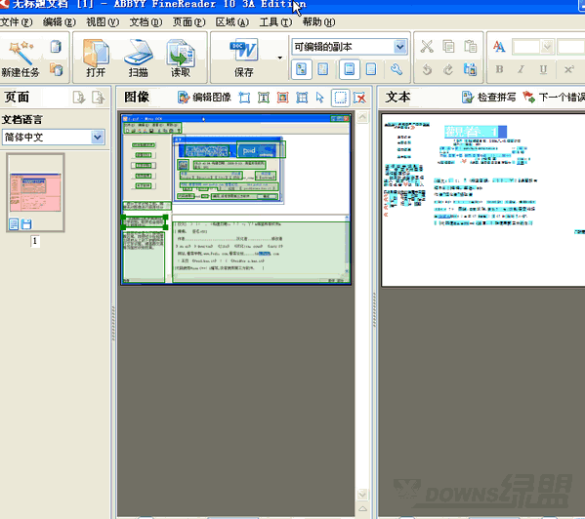Open the 文件(F) menu
585x519 pixels.
tap(16, 22)
